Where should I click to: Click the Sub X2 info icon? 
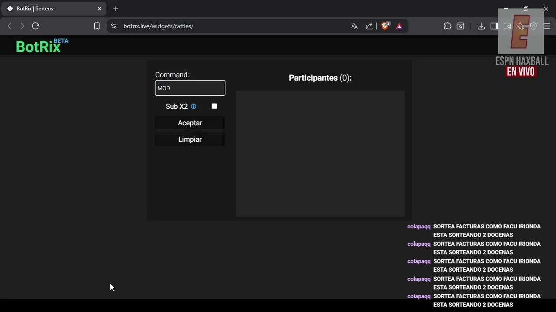tap(194, 106)
